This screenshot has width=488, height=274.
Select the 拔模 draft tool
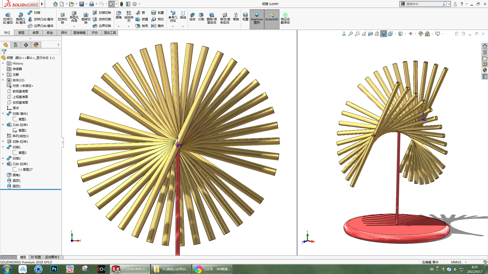point(142,19)
